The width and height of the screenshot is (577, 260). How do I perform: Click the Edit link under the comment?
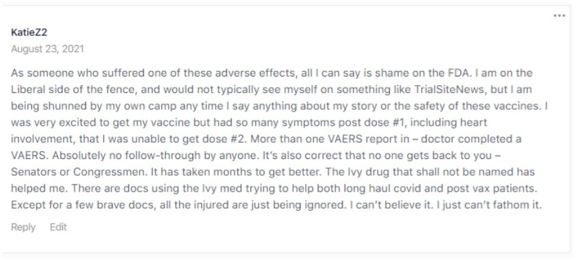point(58,227)
